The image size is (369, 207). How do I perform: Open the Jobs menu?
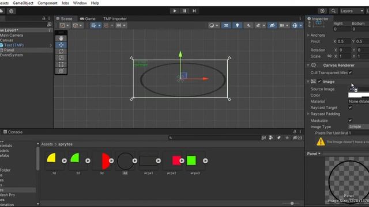click(x=65, y=3)
